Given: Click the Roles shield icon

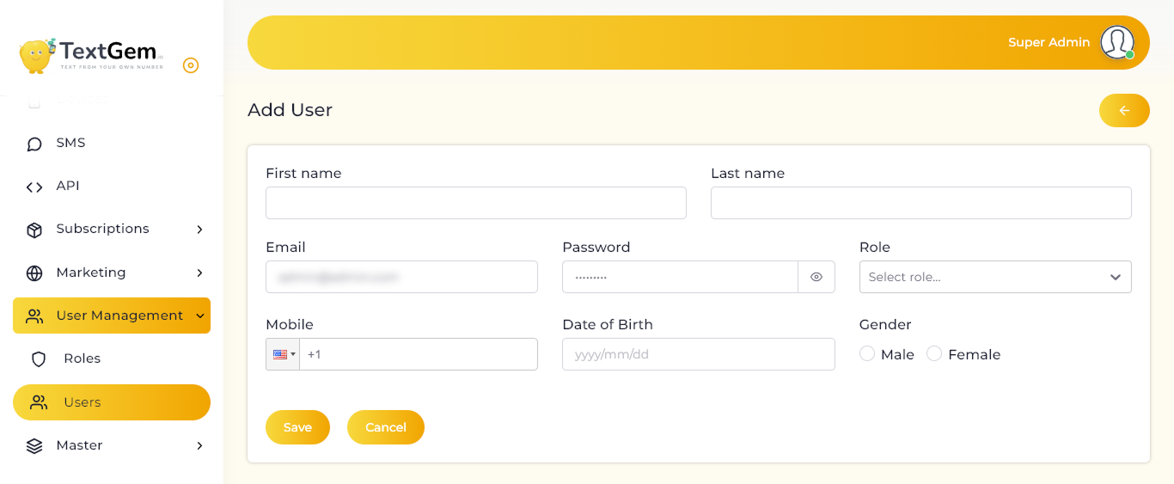Looking at the screenshot, I should click(39, 359).
